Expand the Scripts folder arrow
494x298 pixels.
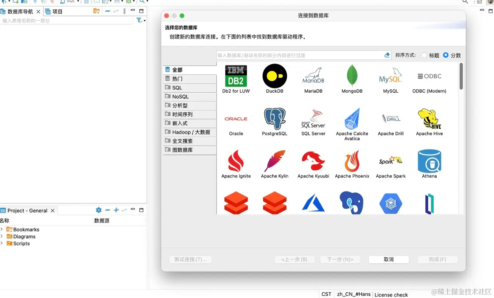2,243
